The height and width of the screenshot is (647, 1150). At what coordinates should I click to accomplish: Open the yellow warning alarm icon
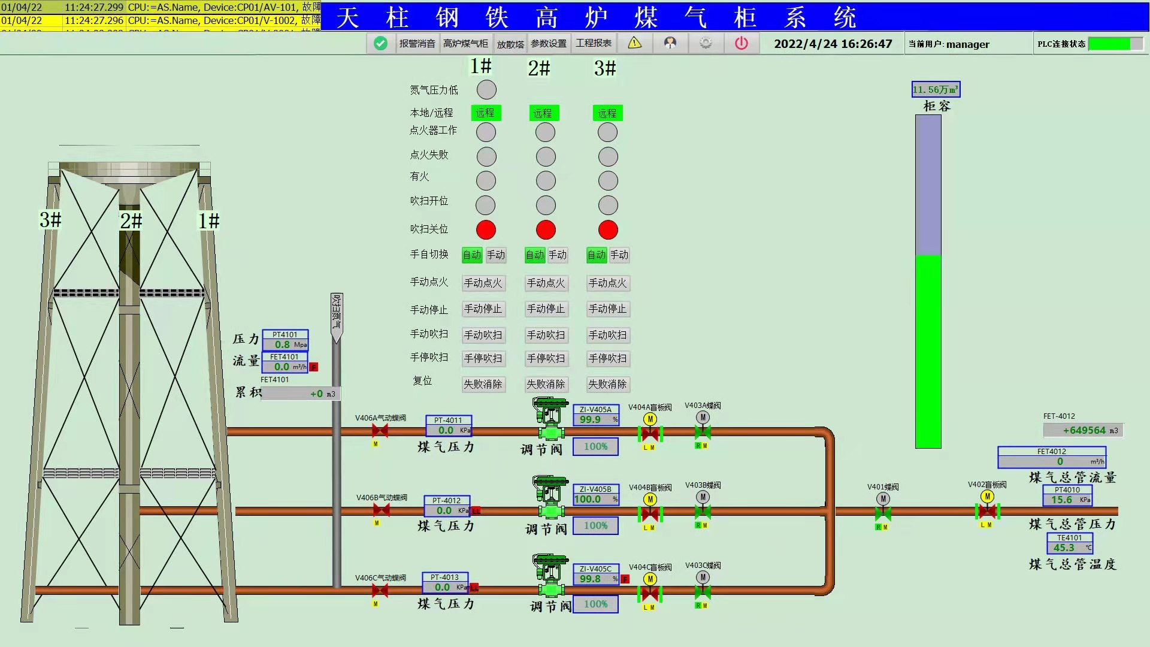(634, 43)
